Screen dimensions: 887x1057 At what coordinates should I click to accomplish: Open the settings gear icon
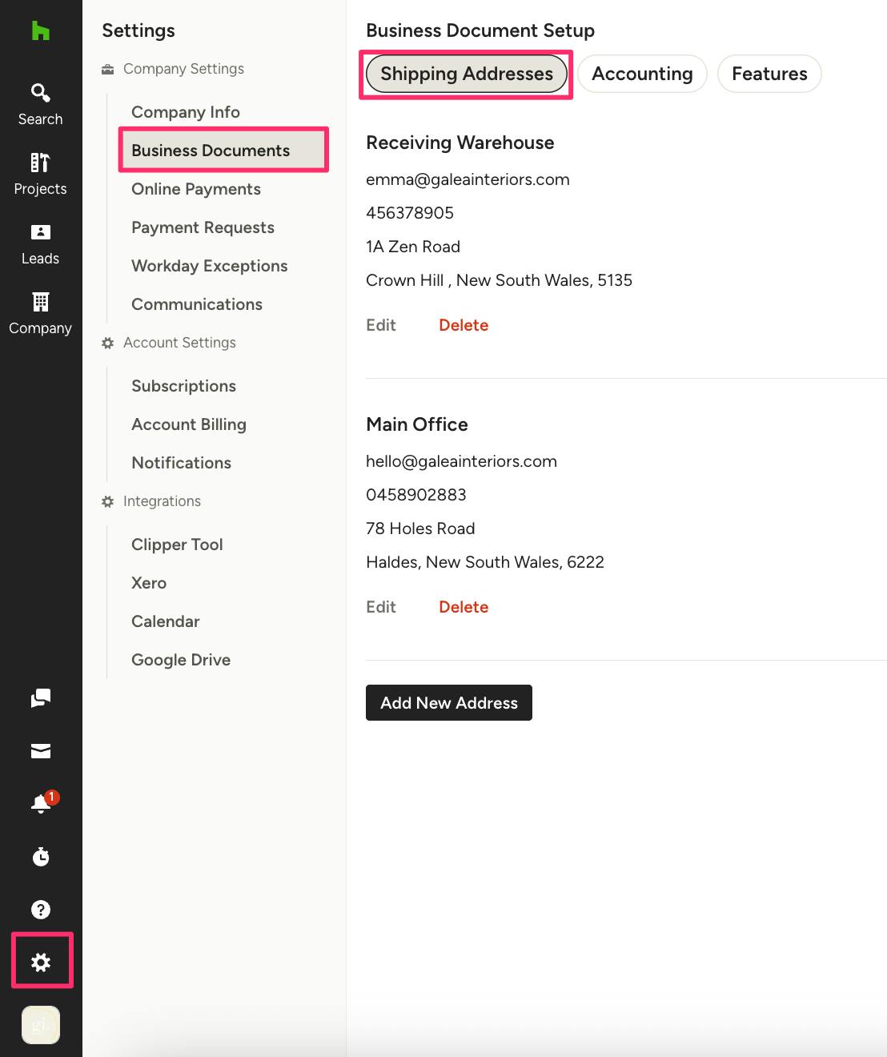click(x=41, y=963)
